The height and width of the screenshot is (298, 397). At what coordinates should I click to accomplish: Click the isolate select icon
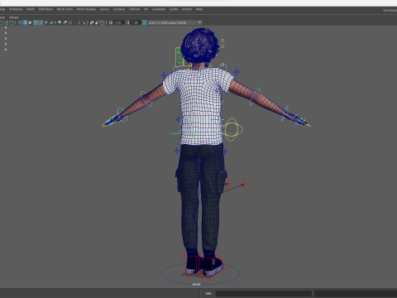(x=84, y=22)
